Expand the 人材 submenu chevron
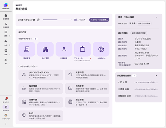 coord(10,45)
